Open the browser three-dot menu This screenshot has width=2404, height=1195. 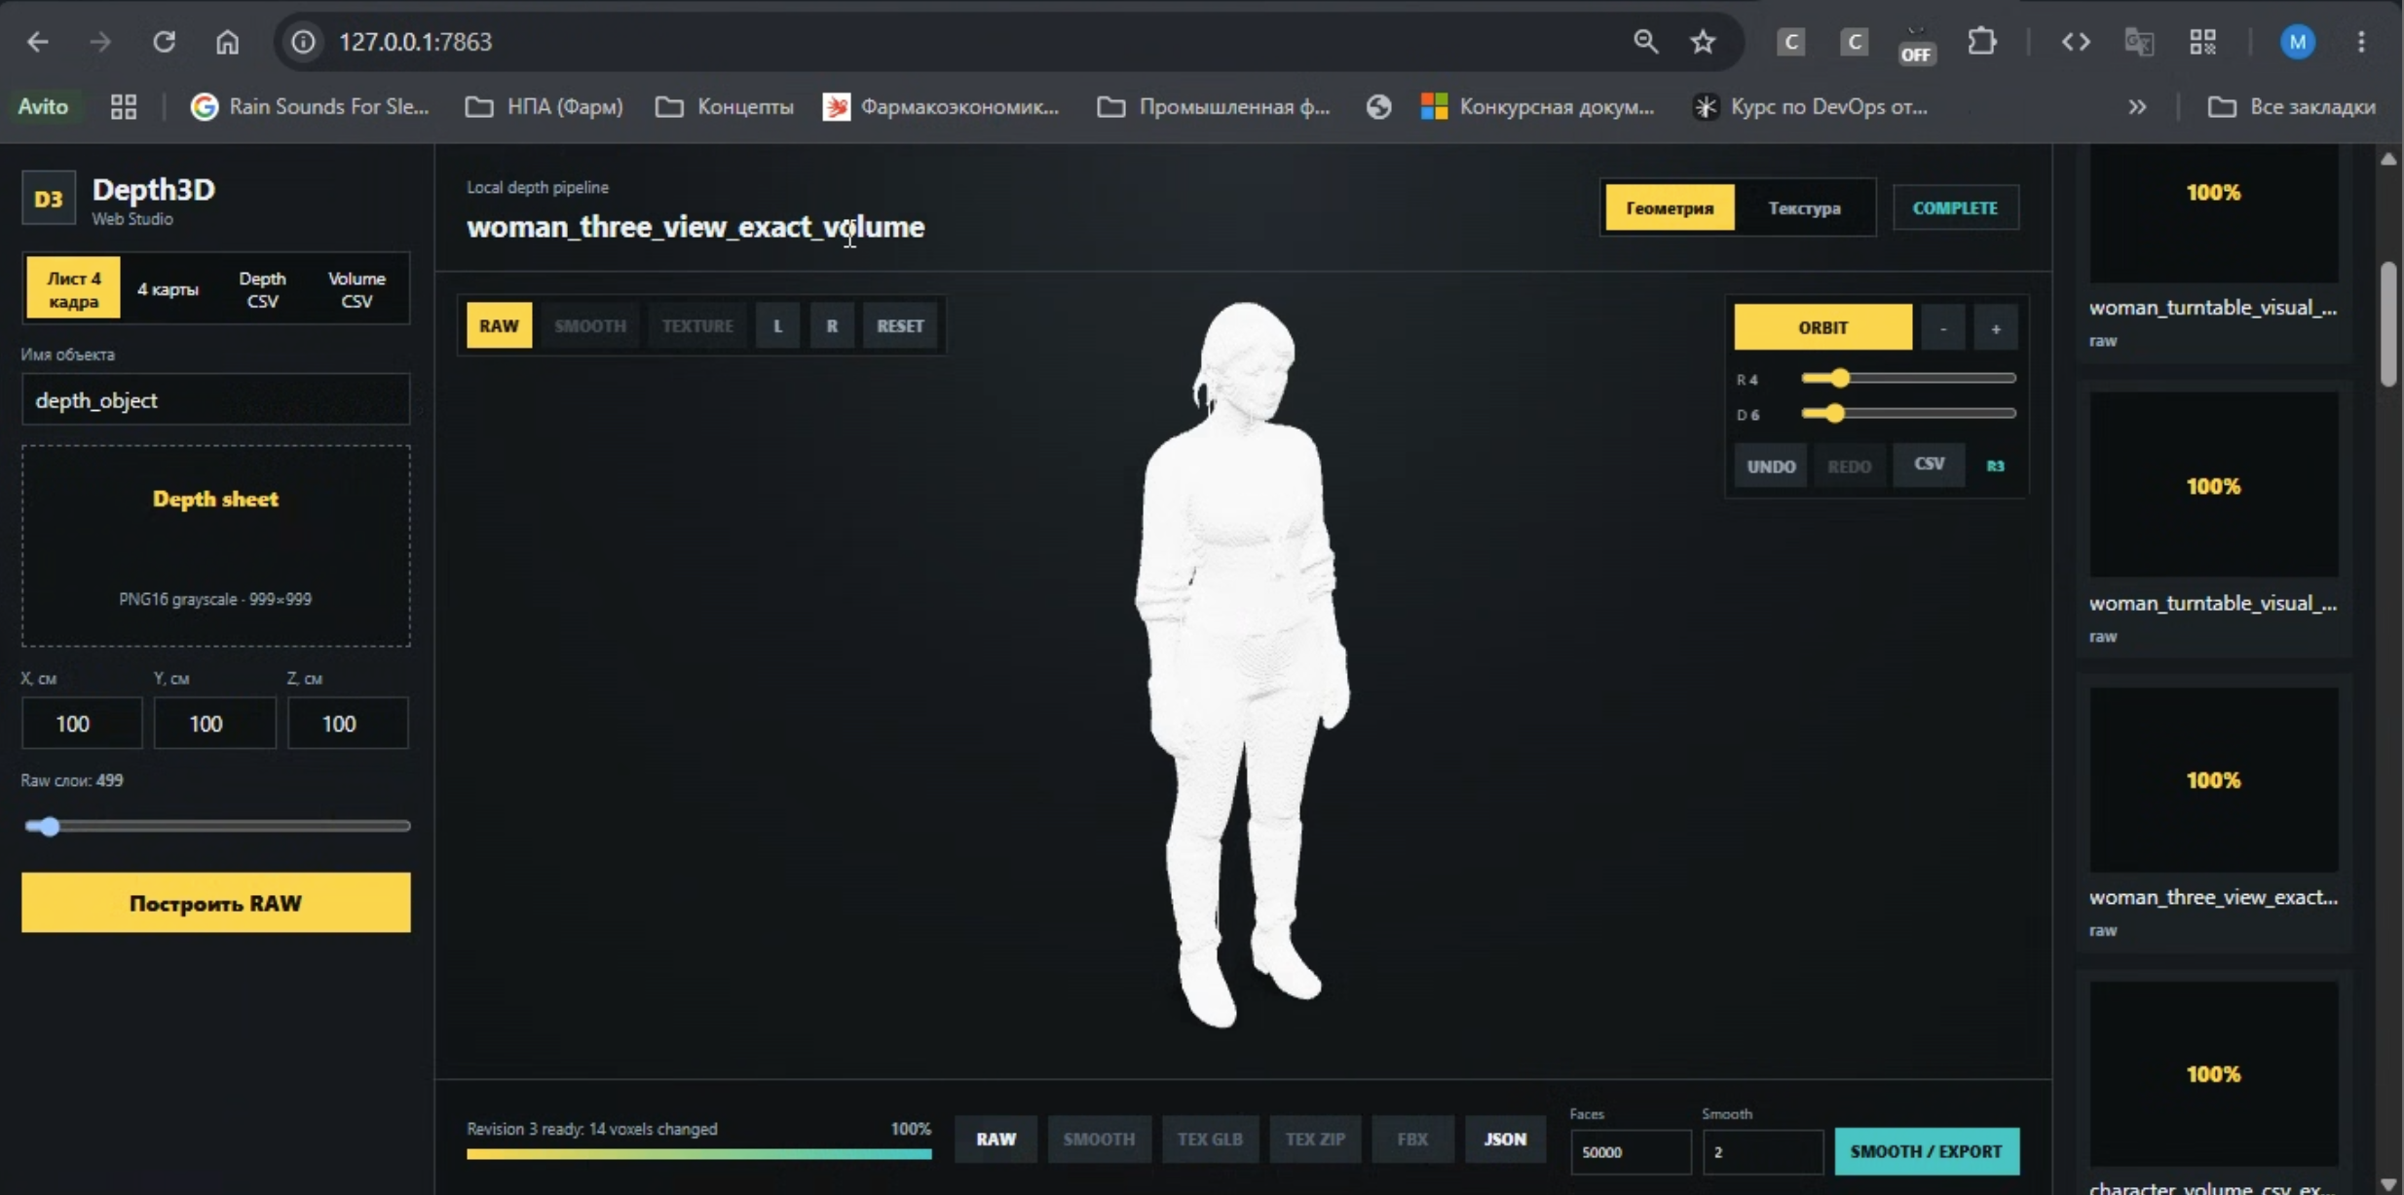click(x=2361, y=42)
